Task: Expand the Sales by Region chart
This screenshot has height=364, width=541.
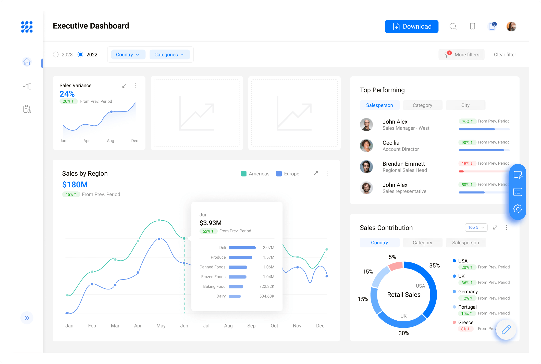Action: click(x=316, y=173)
